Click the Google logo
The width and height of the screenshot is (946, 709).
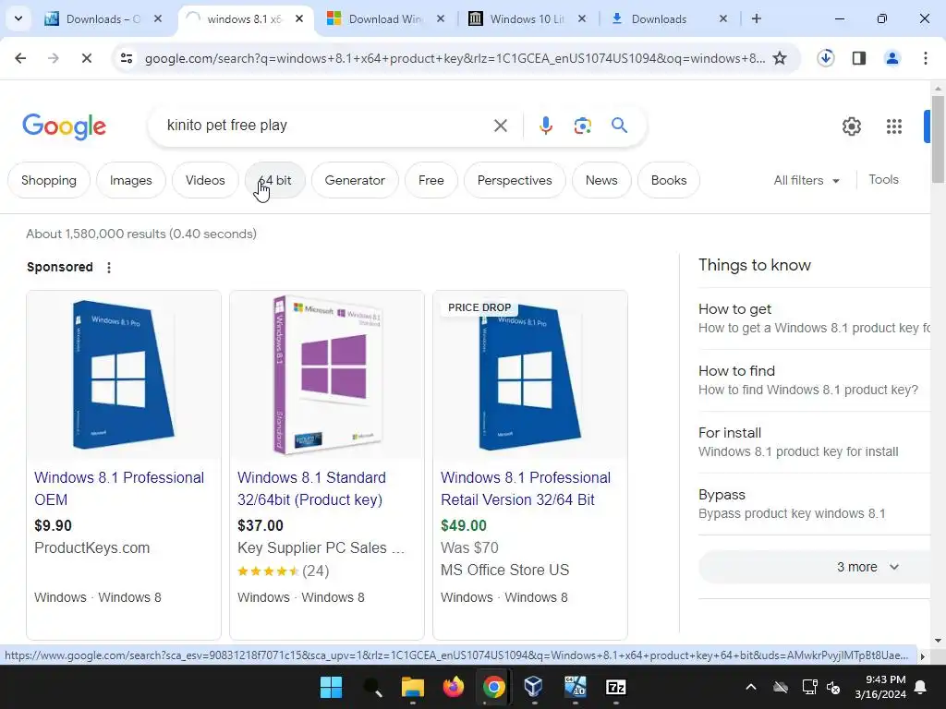[x=64, y=126]
